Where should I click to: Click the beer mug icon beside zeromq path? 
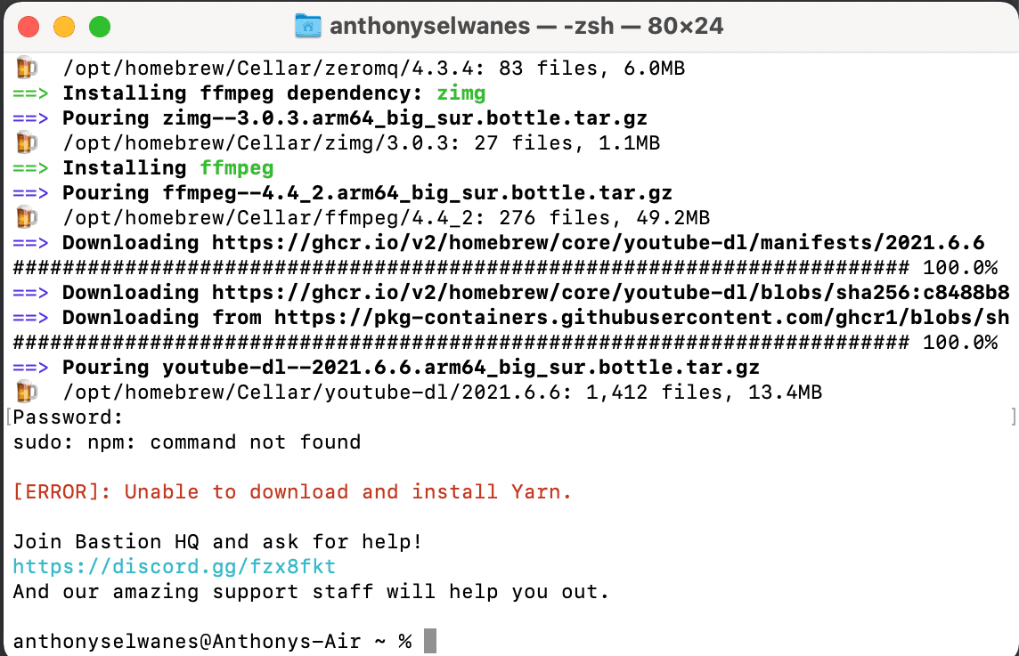26,68
